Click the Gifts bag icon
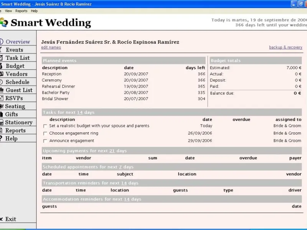The width and height of the screenshot is (307, 230). click(x=1, y=114)
